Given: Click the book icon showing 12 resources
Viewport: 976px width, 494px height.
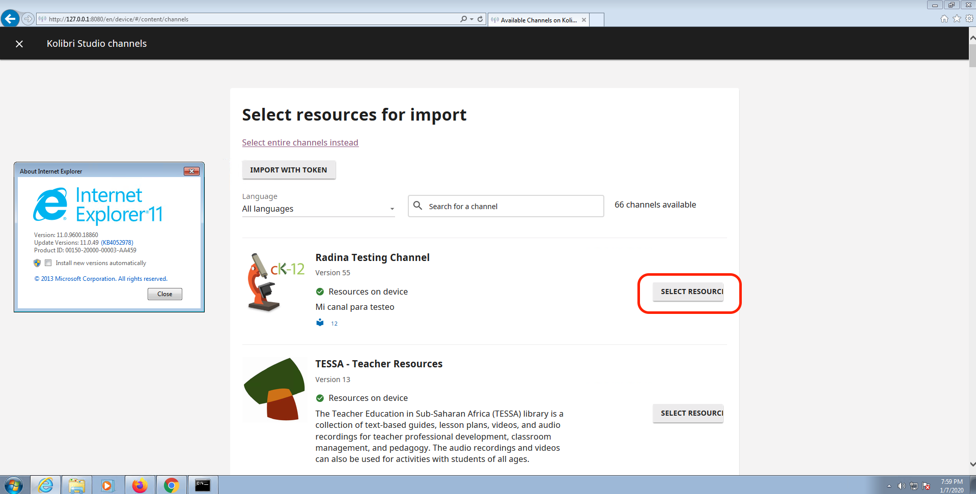Looking at the screenshot, I should coord(320,322).
